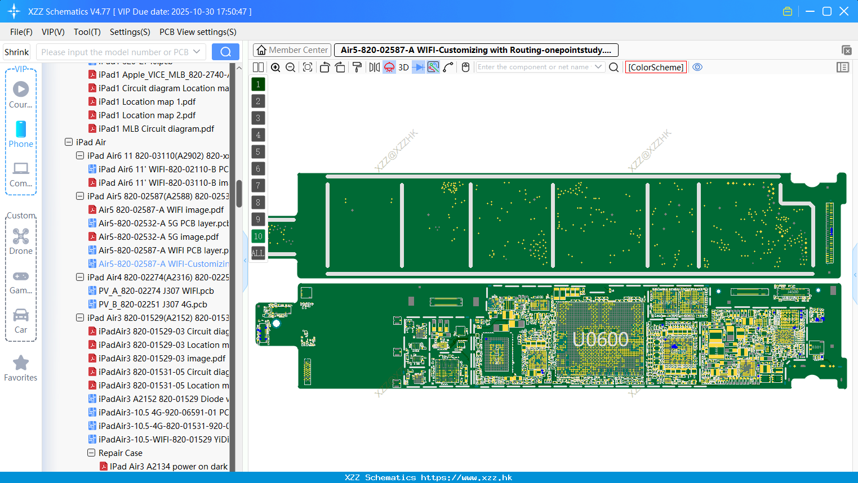Open VIP menu

(53, 32)
